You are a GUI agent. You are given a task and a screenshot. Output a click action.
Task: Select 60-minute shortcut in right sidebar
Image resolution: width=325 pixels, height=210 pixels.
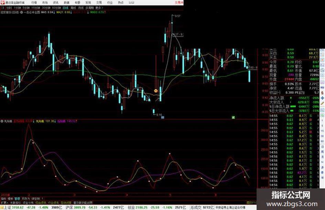(x=322, y=141)
